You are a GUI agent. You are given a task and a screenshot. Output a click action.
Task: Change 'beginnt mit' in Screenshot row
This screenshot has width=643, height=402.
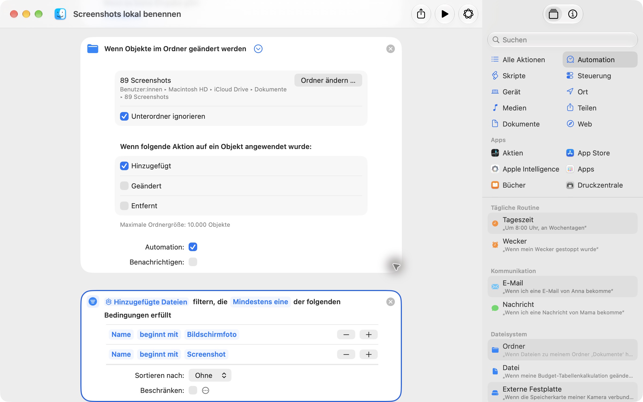tap(159, 354)
